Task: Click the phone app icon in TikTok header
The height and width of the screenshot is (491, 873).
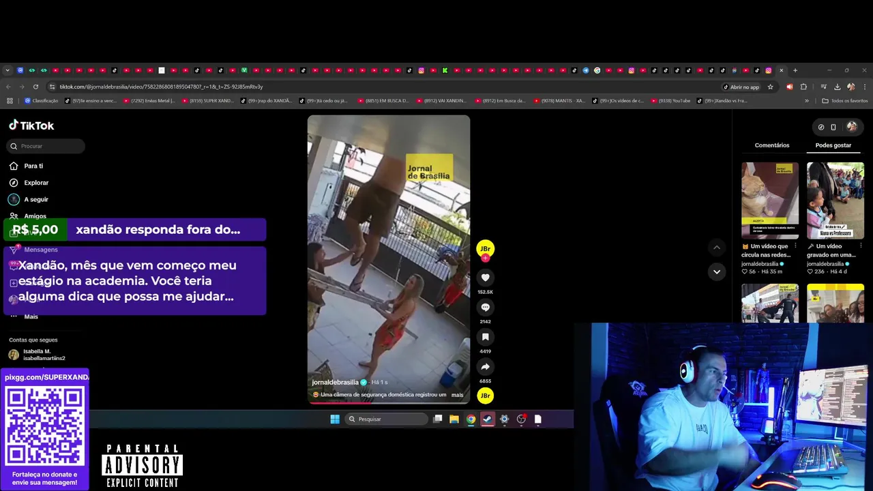Action: click(833, 127)
